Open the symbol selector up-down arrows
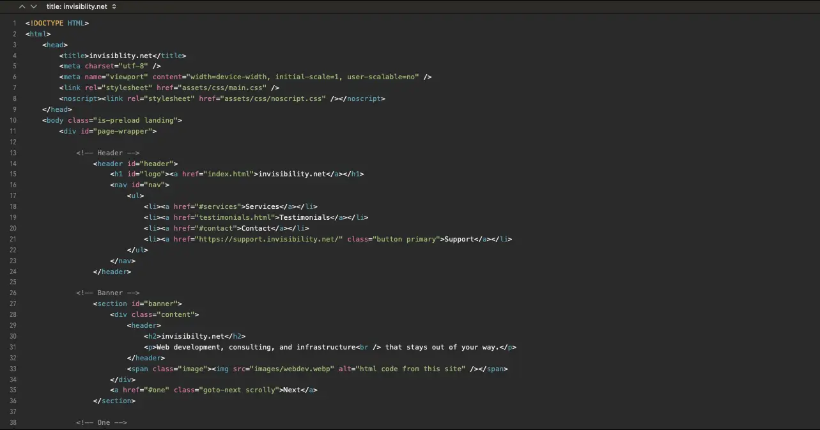Image resolution: width=820 pixels, height=430 pixels. [x=114, y=6]
